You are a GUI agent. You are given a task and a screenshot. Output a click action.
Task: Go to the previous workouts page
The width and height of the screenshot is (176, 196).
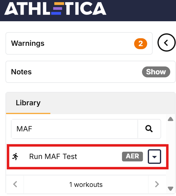pyautogui.click(x=15, y=184)
